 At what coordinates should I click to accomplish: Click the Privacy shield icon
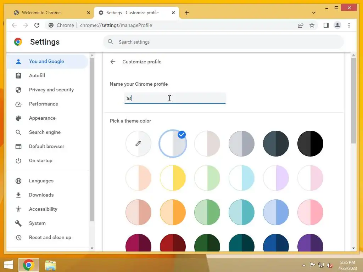[x=18, y=90]
